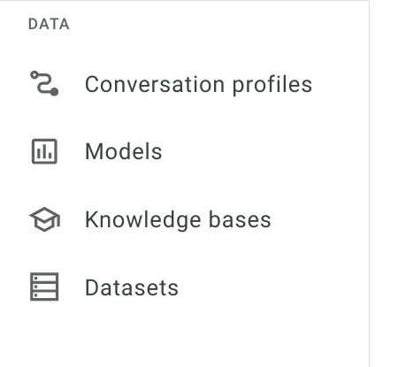Click the hollow circle on the Conversation profiles icon
The height and width of the screenshot is (367, 398).
[x=34, y=75]
